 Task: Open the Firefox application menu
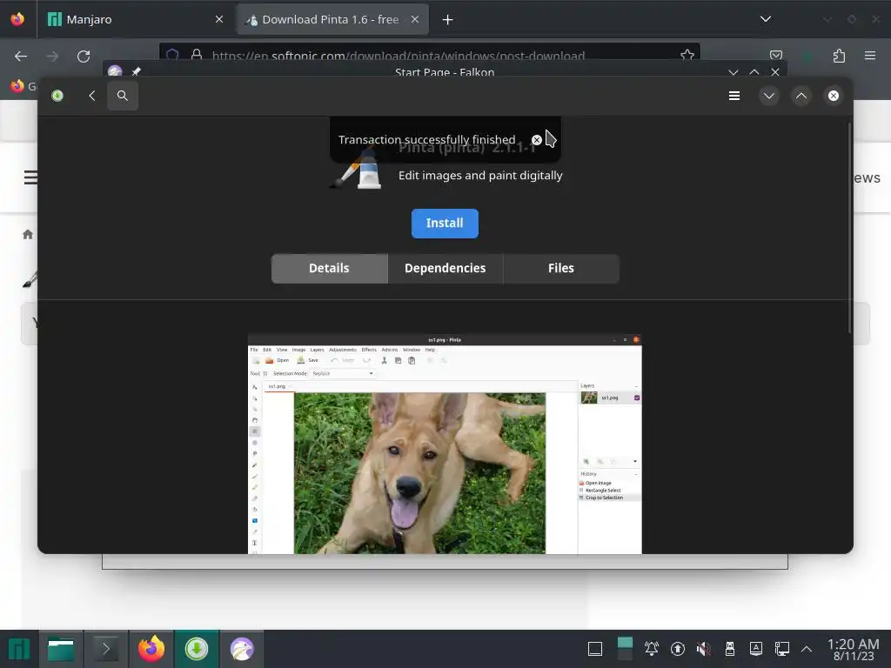pyautogui.click(x=870, y=56)
